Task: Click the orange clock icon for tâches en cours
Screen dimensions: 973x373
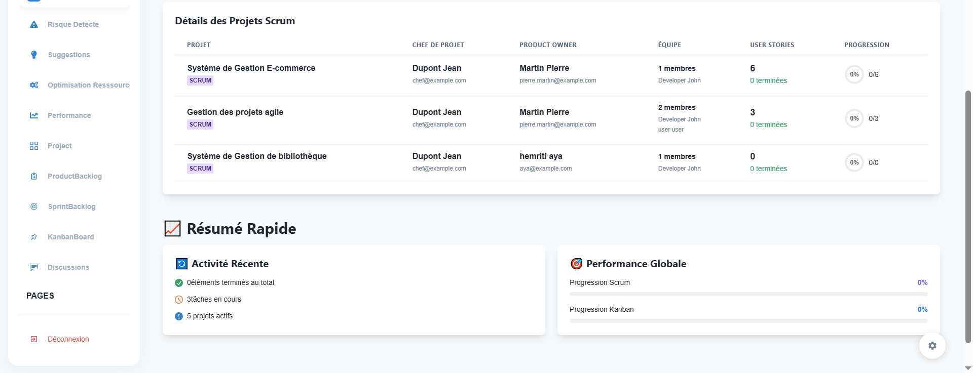Action: pos(179,300)
